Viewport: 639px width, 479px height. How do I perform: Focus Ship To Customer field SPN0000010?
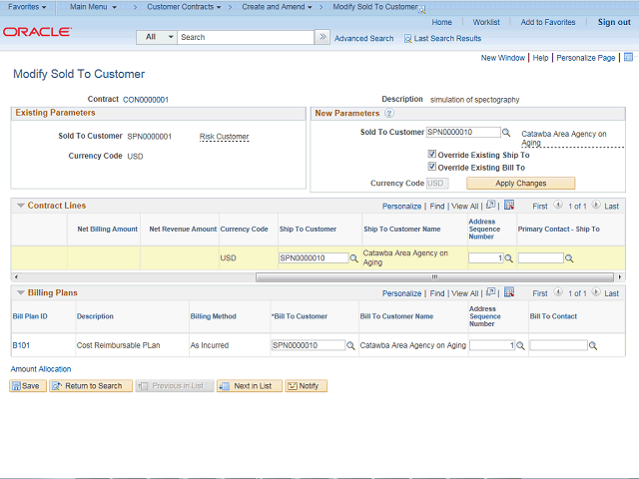point(314,257)
